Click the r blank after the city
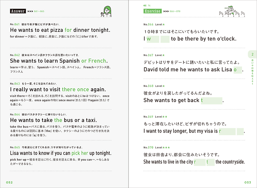This screenshot has height=188, width=257. click(x=199, y=162)
